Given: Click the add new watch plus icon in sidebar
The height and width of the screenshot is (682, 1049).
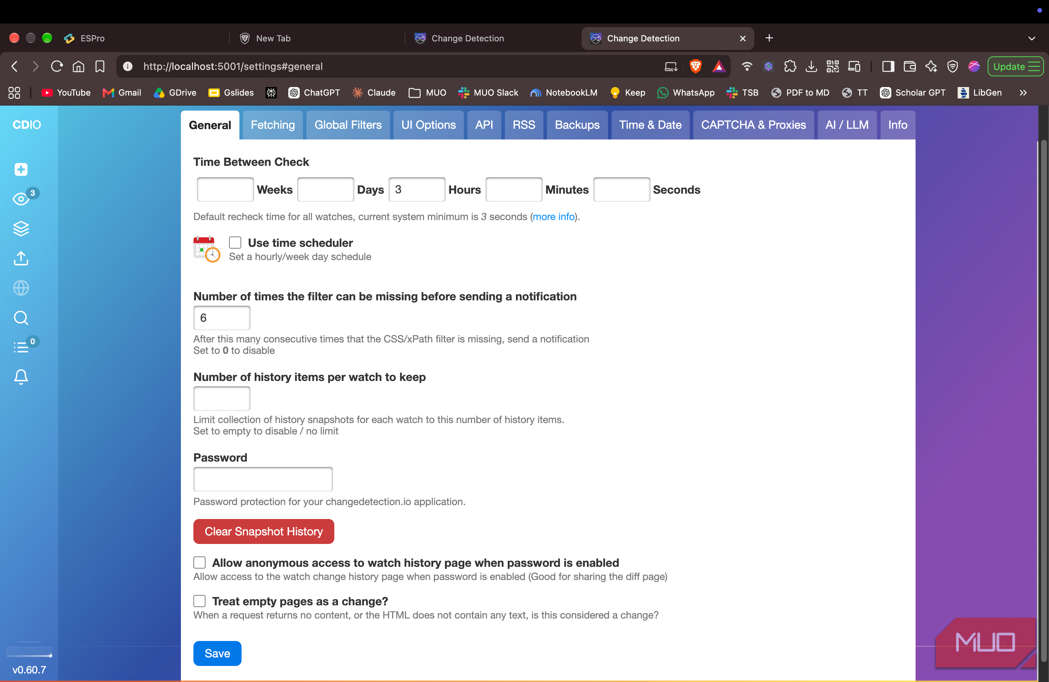Looking at the screenshot, I should tap(21, 170).
